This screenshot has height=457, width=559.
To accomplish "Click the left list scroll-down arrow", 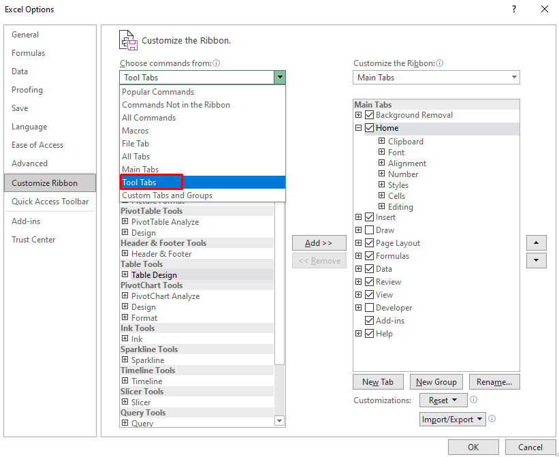I will click(x=279, y=421).
